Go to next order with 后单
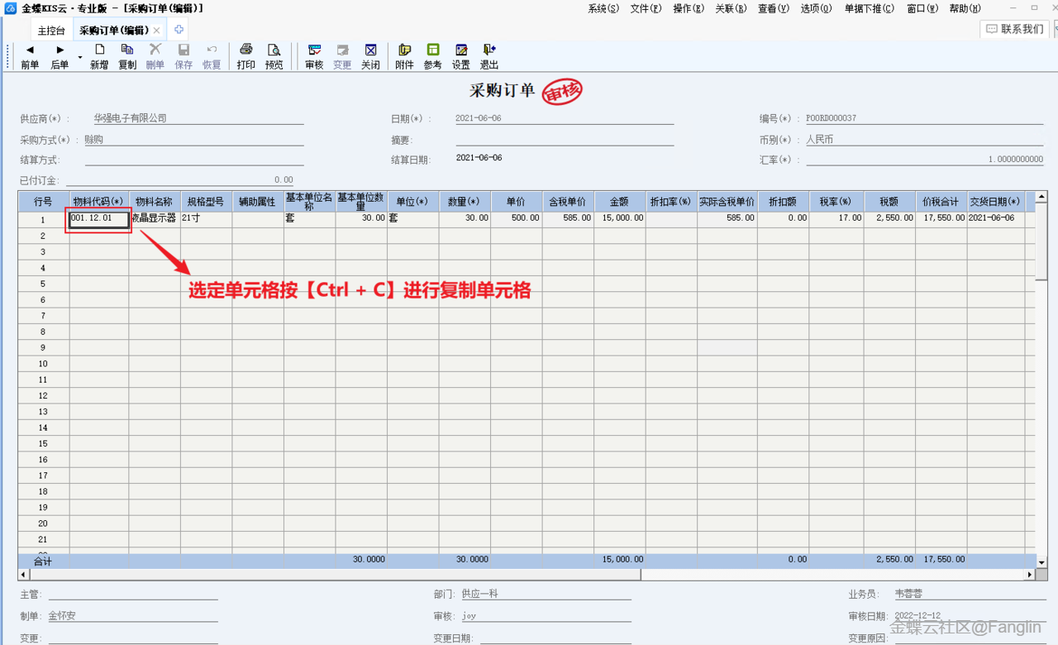Screen dimensions: 1058x645 (x=60, y=56)
